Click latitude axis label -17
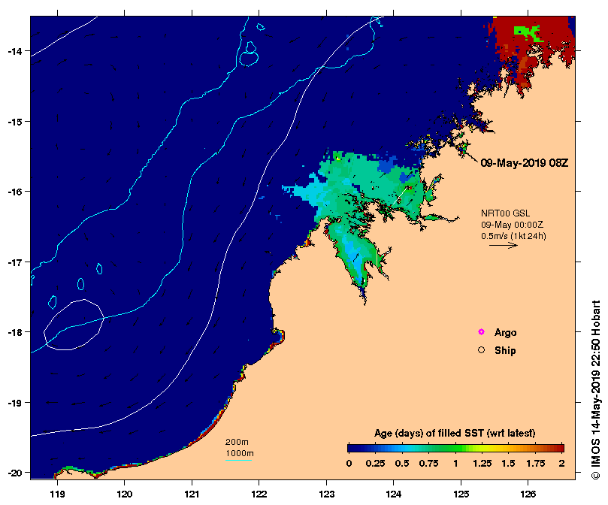 pos(14,262)
